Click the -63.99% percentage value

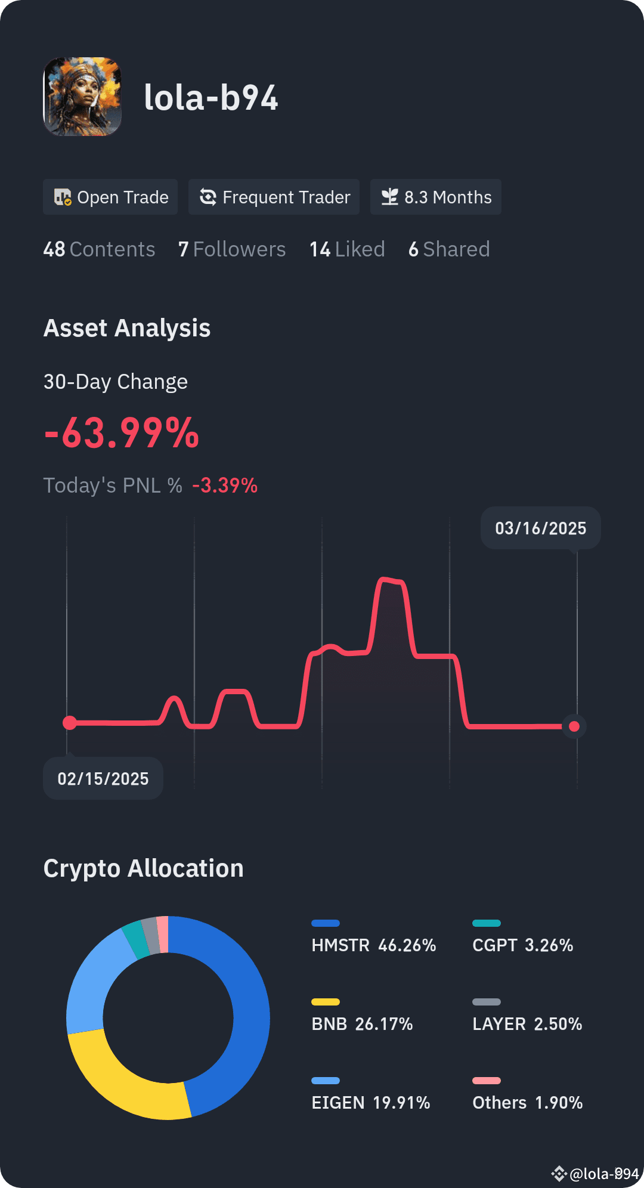122,434
